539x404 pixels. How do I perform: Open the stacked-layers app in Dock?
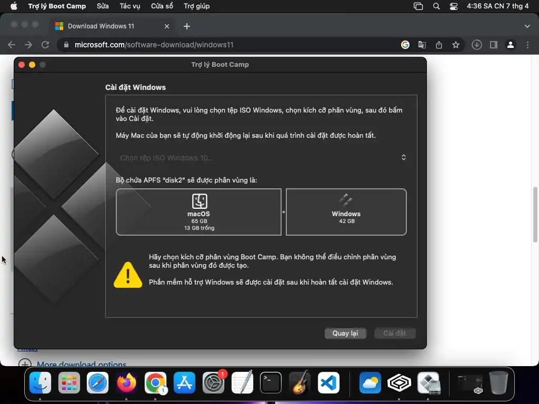tap(399, 383)
